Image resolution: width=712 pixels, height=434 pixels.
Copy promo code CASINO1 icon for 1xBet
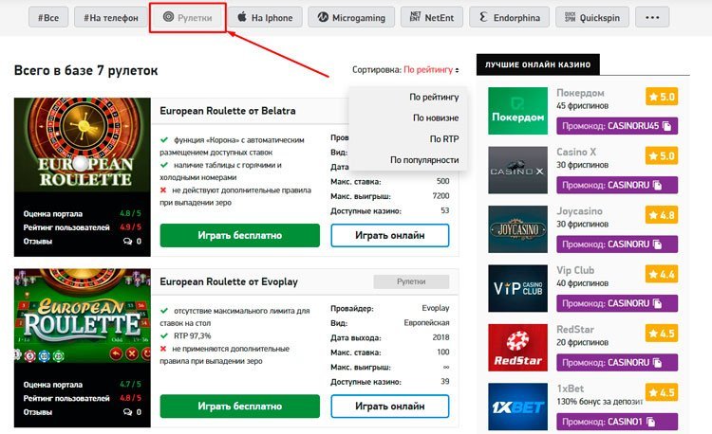click(650, 422)
